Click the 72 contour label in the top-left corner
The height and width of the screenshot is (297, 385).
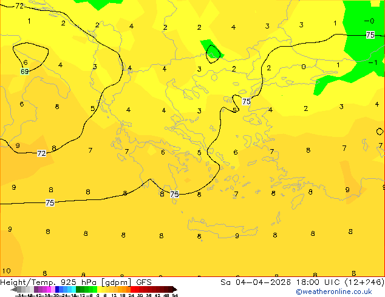click(x=19, y=6)
